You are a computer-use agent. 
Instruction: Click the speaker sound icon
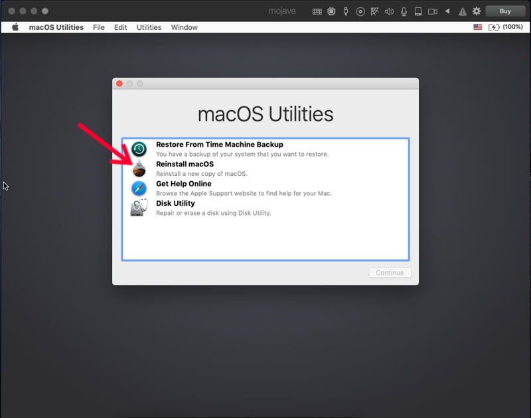click(389, 11)
